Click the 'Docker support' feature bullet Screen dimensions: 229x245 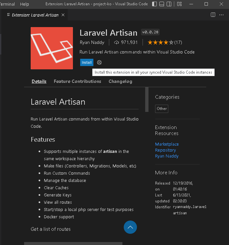[x=59, y=217]
